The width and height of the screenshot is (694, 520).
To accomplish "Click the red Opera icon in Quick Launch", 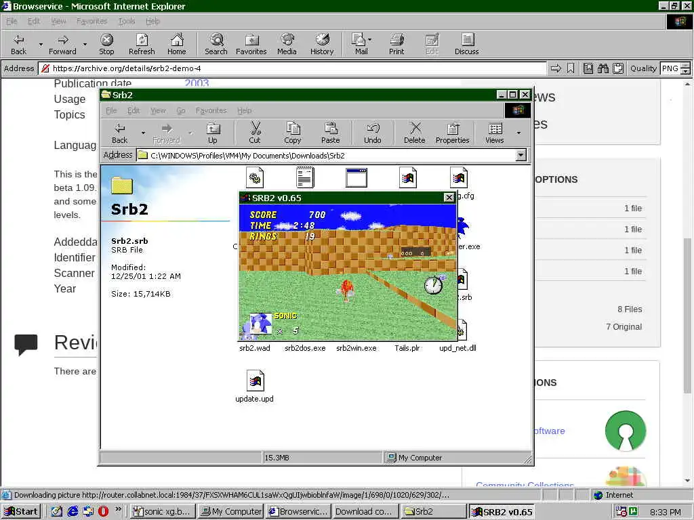I will (x=103, y=511).
